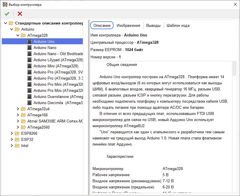Expand the ESP8266 folder arrow

[12, 133]
